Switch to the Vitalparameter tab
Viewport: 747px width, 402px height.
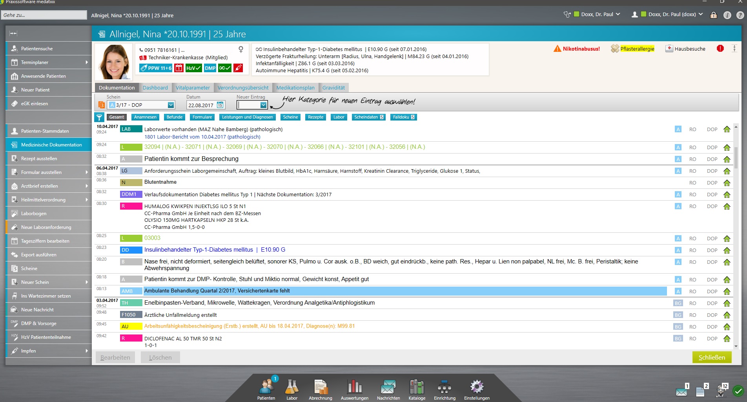(192, 88)
